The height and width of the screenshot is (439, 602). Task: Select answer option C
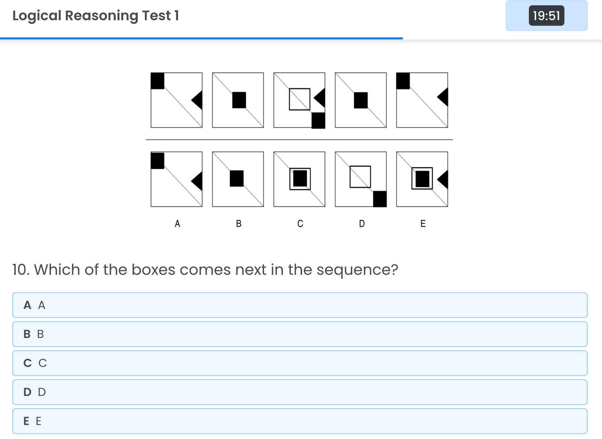pos(299,363)
